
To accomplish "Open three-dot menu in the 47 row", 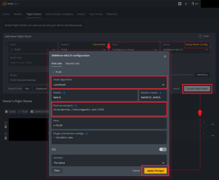I will tap(213, 135).
